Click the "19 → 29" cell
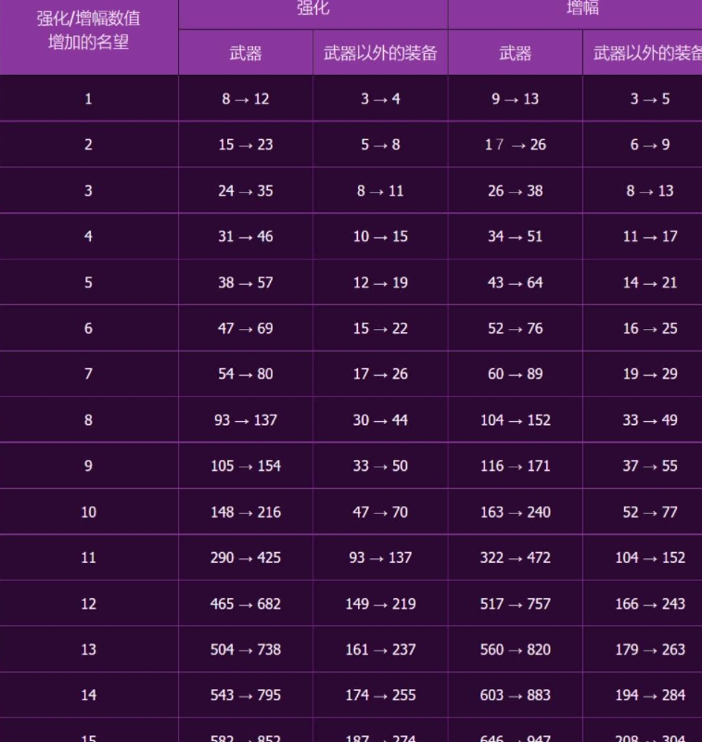 pos(643,374)
